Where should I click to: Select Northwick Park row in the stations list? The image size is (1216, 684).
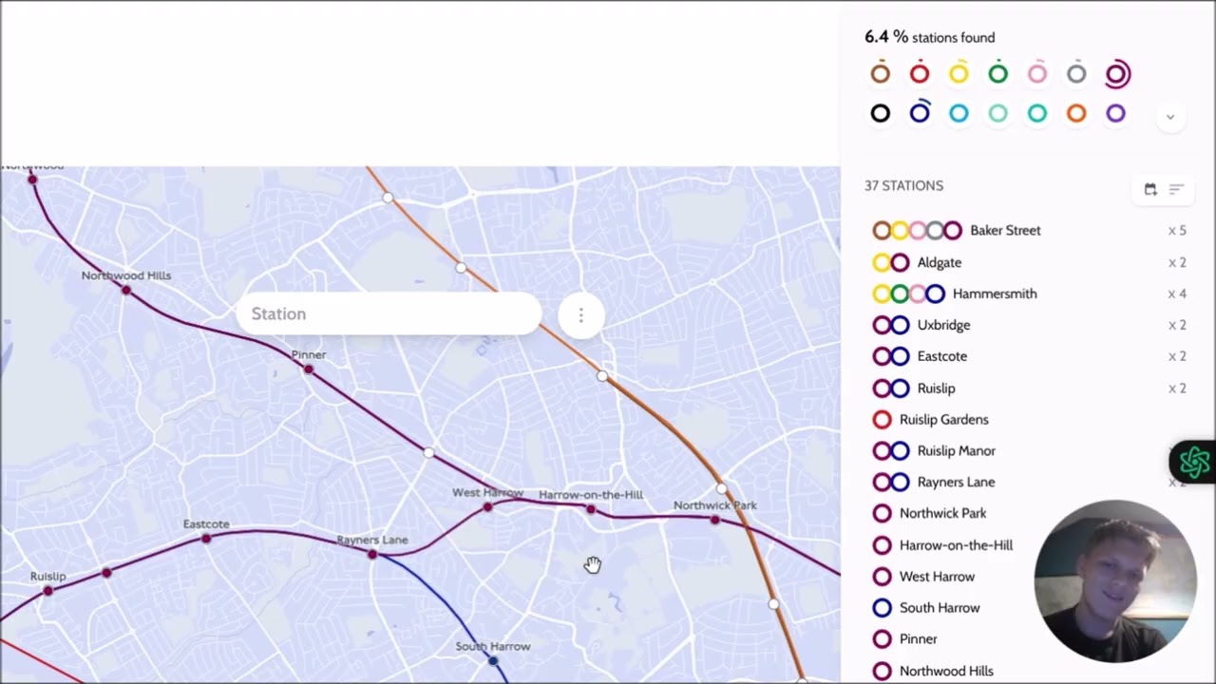click(x=1030, y=513)
